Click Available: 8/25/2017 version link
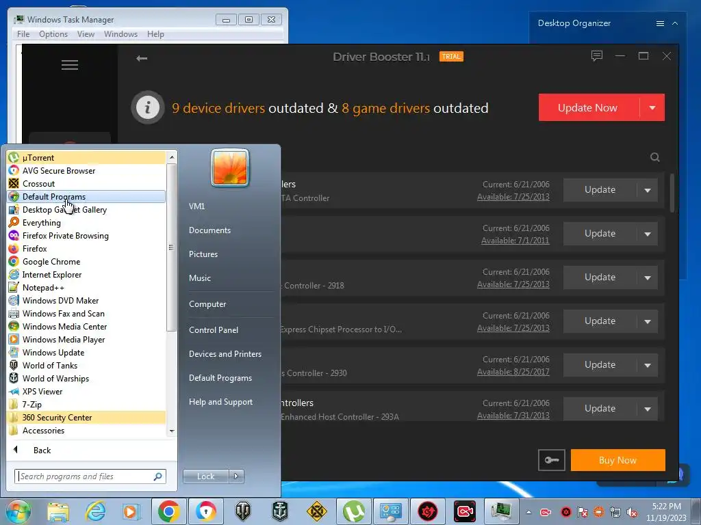 pos(513,371)
